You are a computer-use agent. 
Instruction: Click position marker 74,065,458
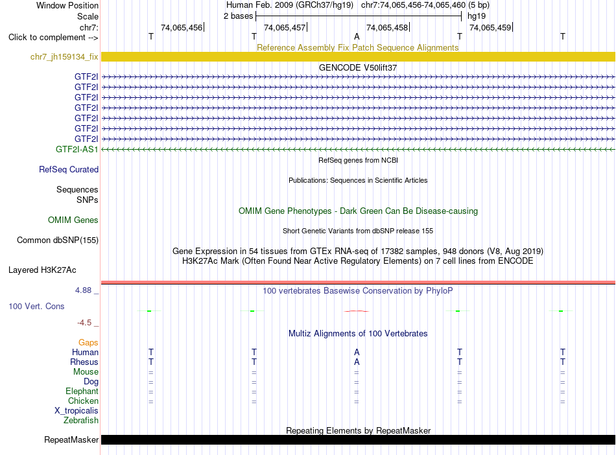point(387,27)
